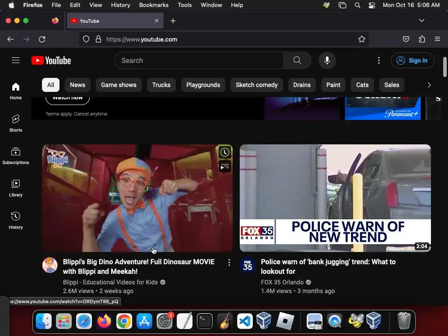Viewport: 448px width, 336px height.
Task: Select the Paint filter chip
Action: click(333, 85)
